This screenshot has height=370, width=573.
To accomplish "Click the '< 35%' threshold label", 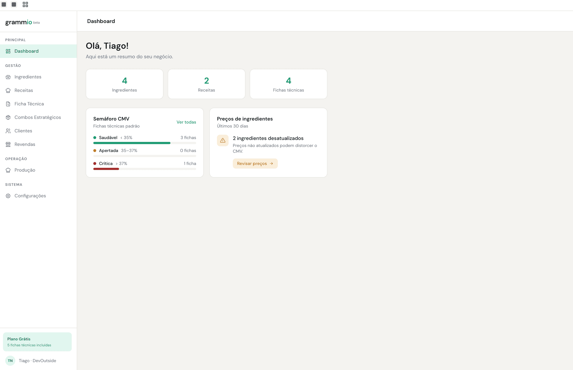I will point(126,138).
